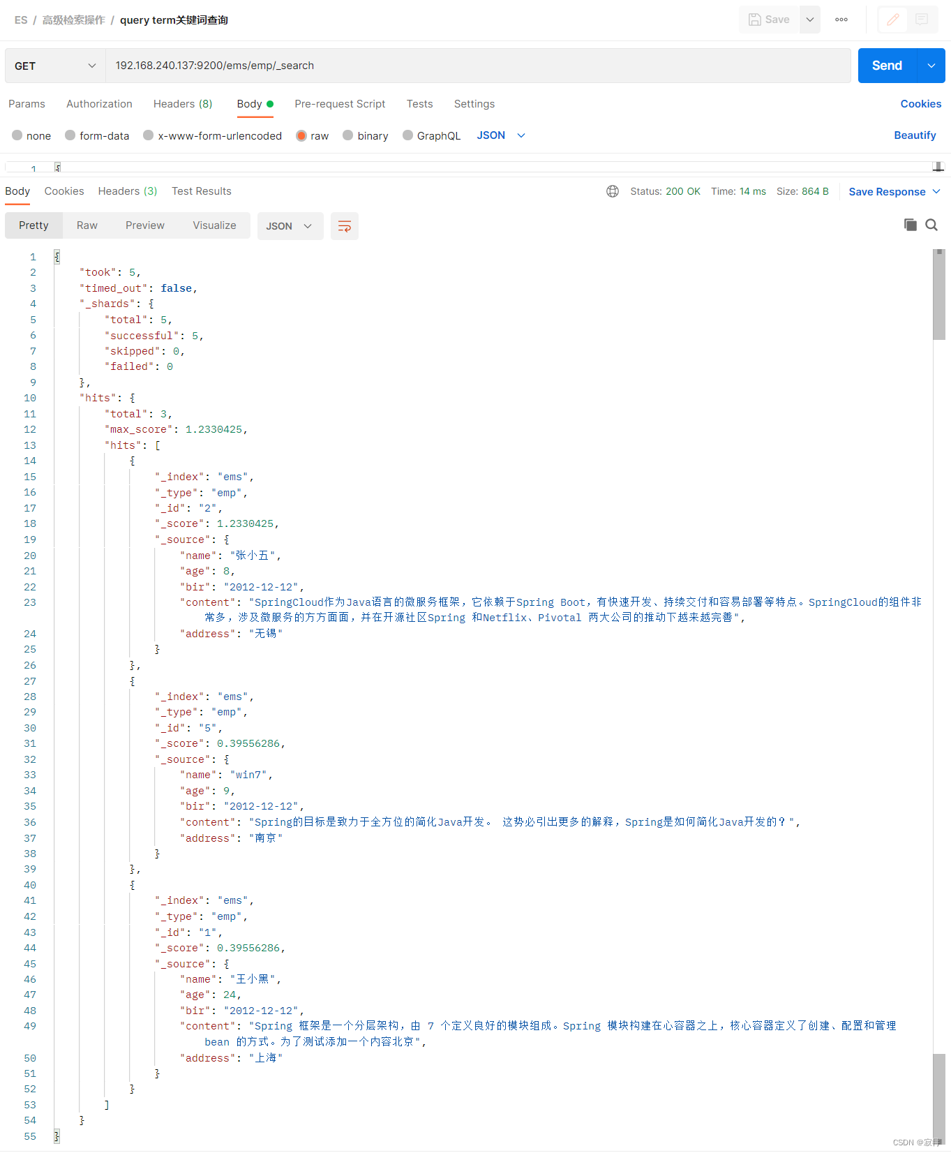Open the blue JSON body format dropdown
The width and height of the screenshot is (951, 1153).
(500, 135)
